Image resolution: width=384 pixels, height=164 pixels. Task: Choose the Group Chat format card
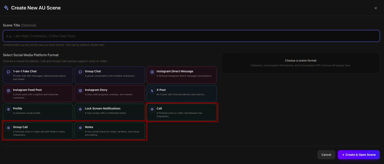point(110,75)
